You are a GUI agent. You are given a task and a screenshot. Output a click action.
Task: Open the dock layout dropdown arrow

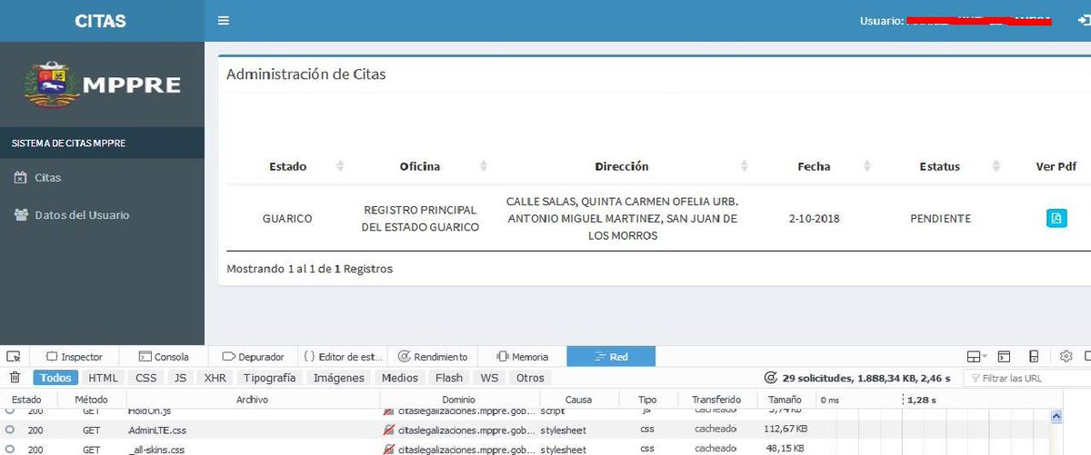click(985, 357)
